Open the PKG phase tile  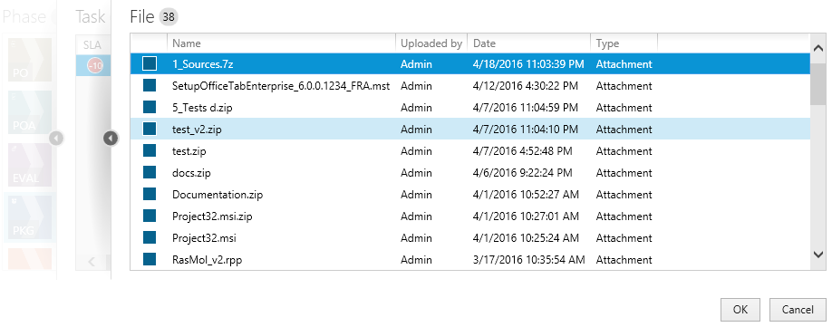[29, 217]
